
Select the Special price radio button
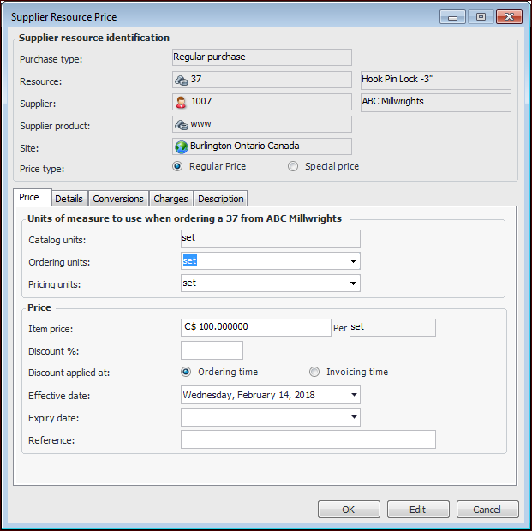click(x=293, y=166)
